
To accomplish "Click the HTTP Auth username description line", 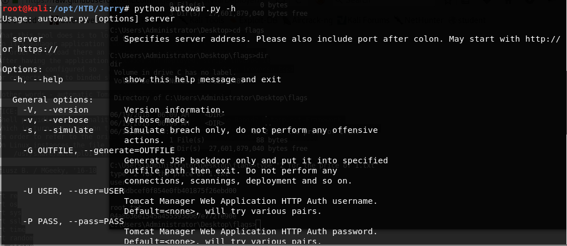I will pyautogui.click(x=250, y=201).
